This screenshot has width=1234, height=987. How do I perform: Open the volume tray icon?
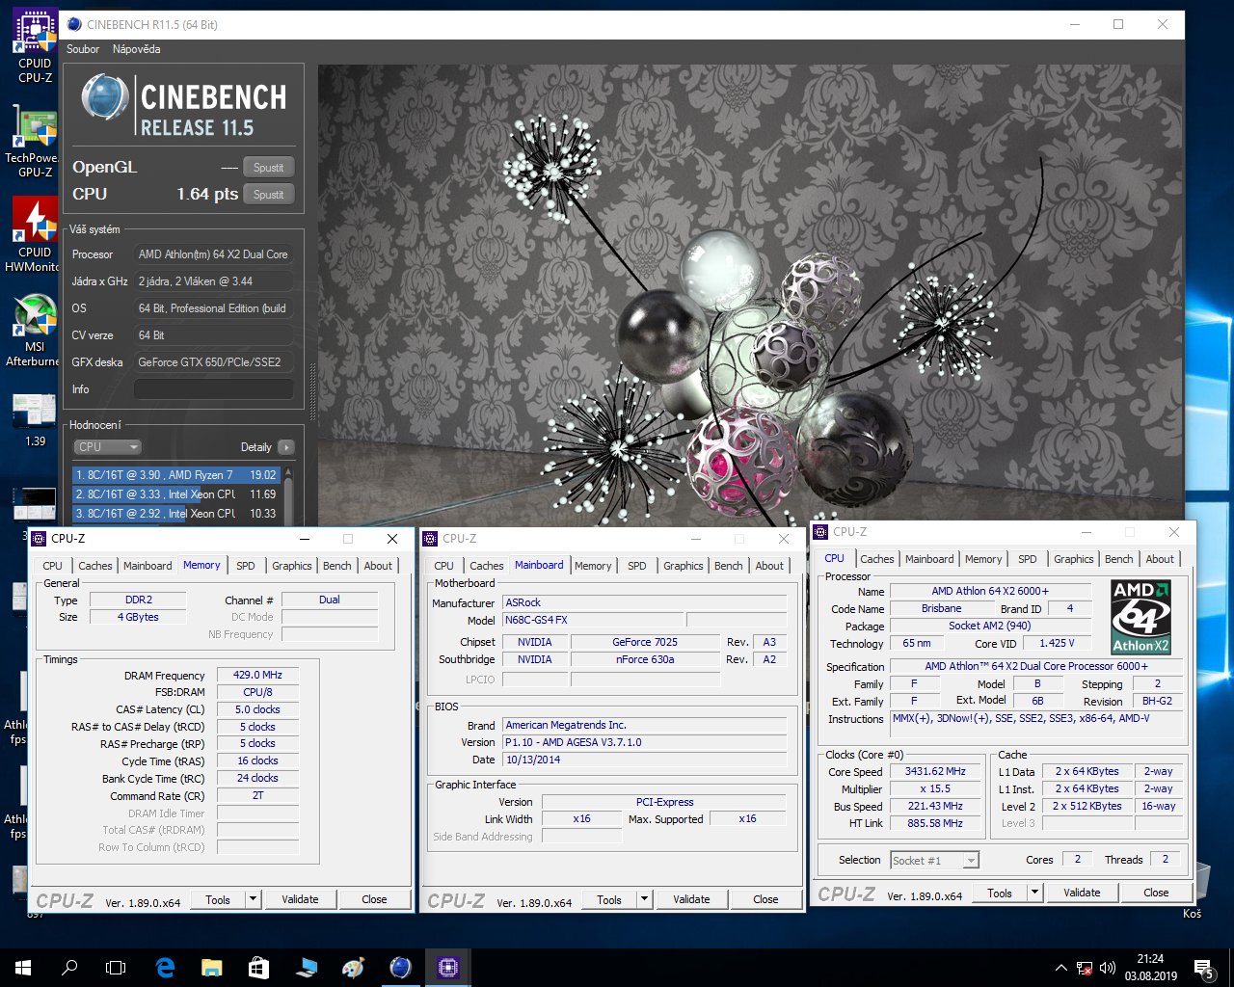coord(1108,968)
